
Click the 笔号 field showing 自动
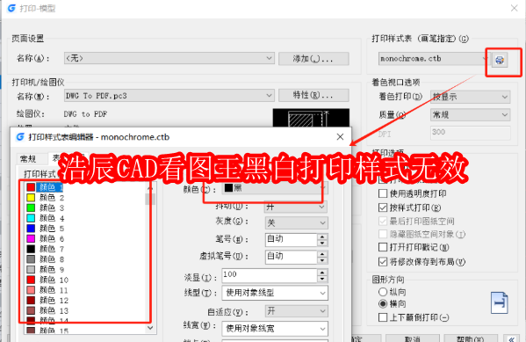[292, 239]
